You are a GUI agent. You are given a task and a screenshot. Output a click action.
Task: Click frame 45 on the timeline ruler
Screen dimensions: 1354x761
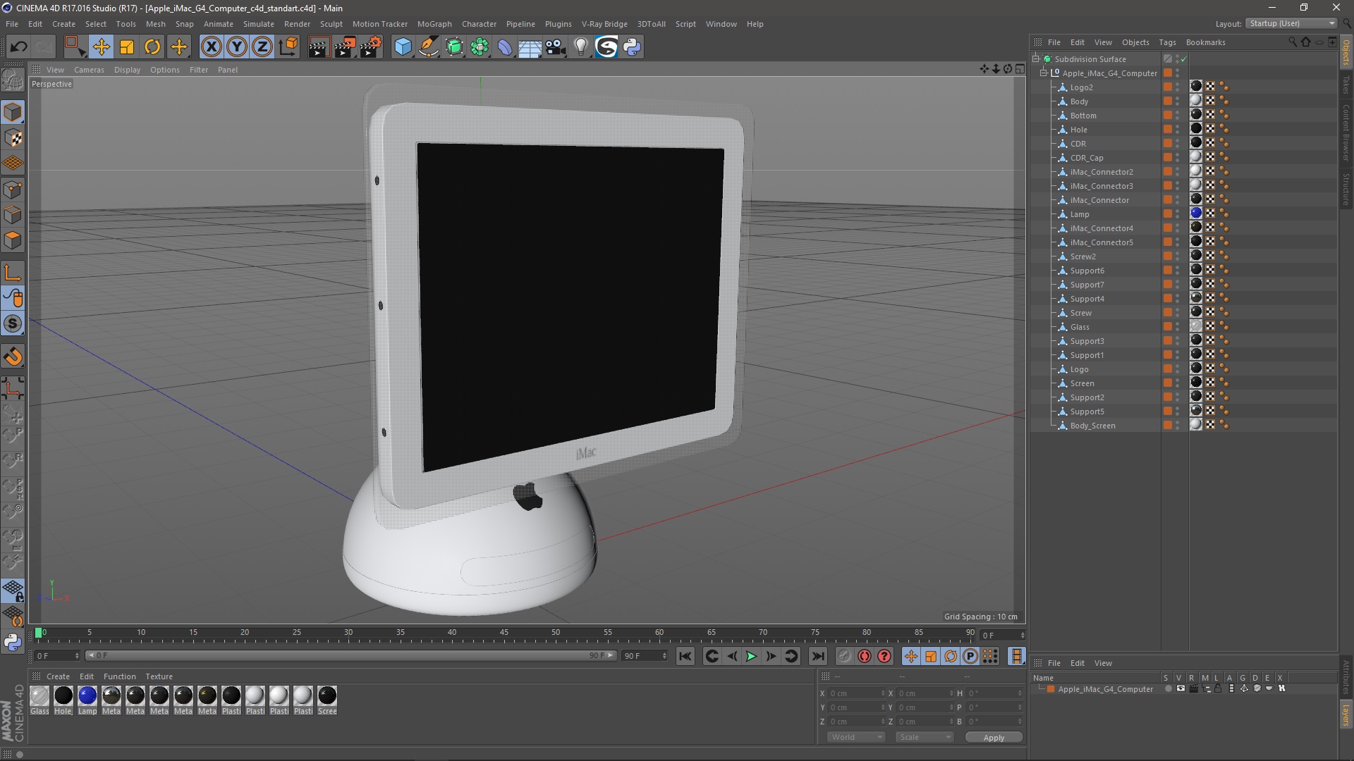504,633
